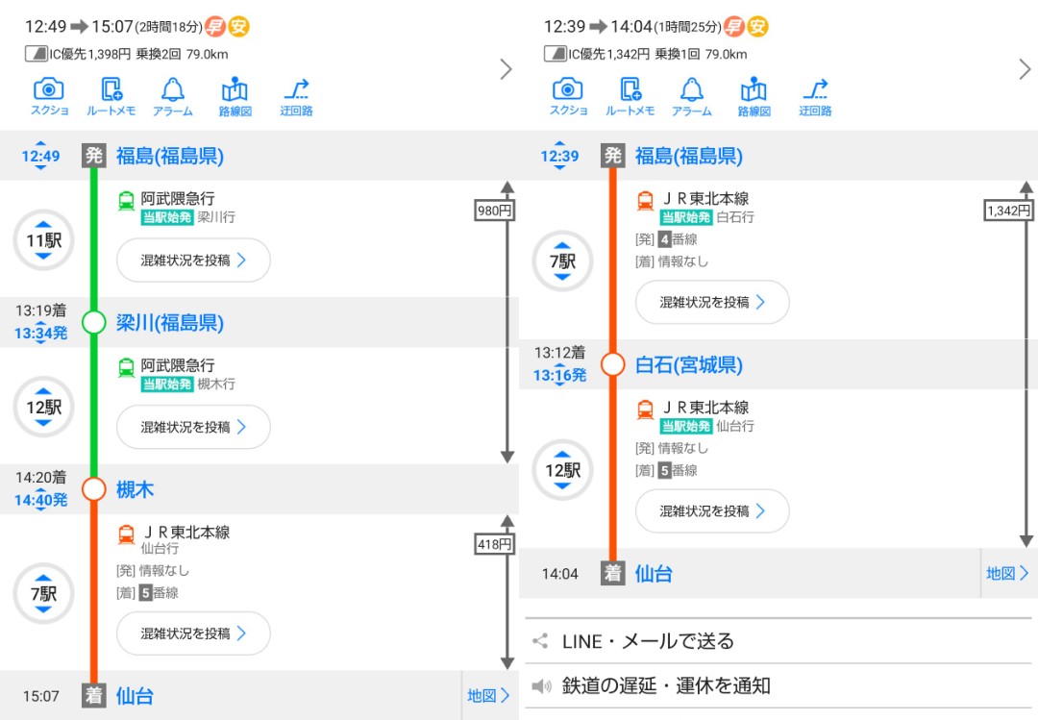Select 迂回路 detour icon in right route
Image resolution: width=1038 pixels, height=720 pixels.
[x=815, y=97]
